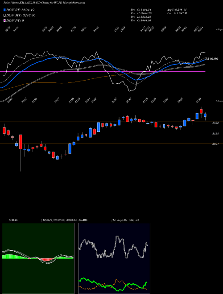The width and height of the screenshot is (223, 294).
Task: Click the red candle at the chart's highest point
Action: [x=201, y=112]
